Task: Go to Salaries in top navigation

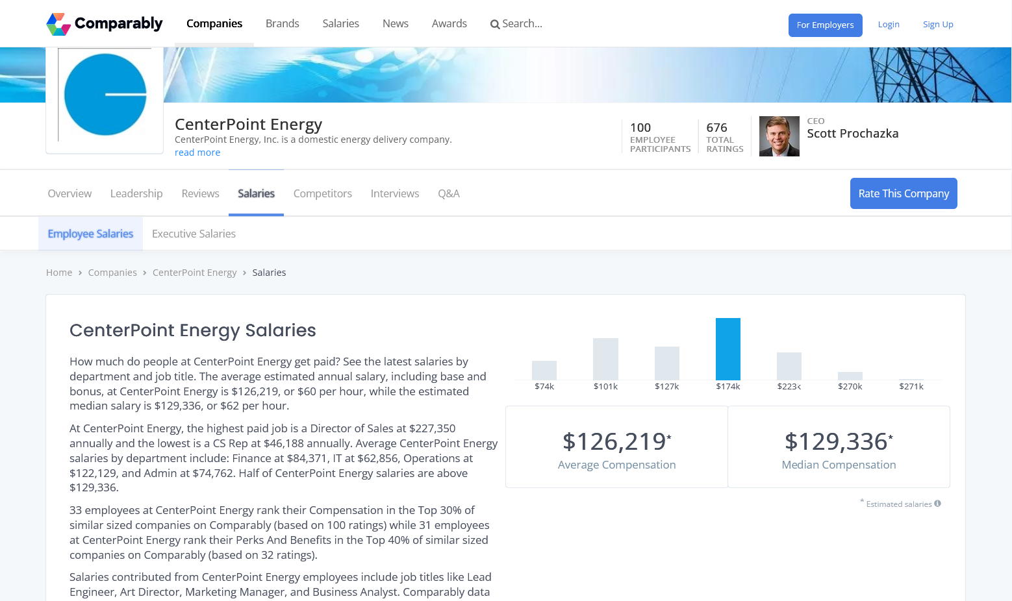Action: click(341, 23)
